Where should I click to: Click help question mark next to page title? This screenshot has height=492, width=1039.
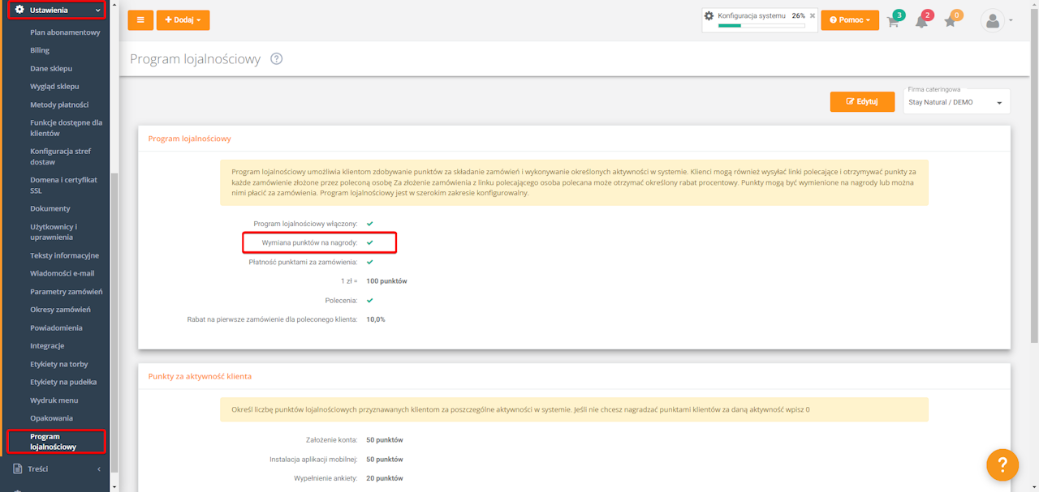pyautogui.click(x=277, y=59)
